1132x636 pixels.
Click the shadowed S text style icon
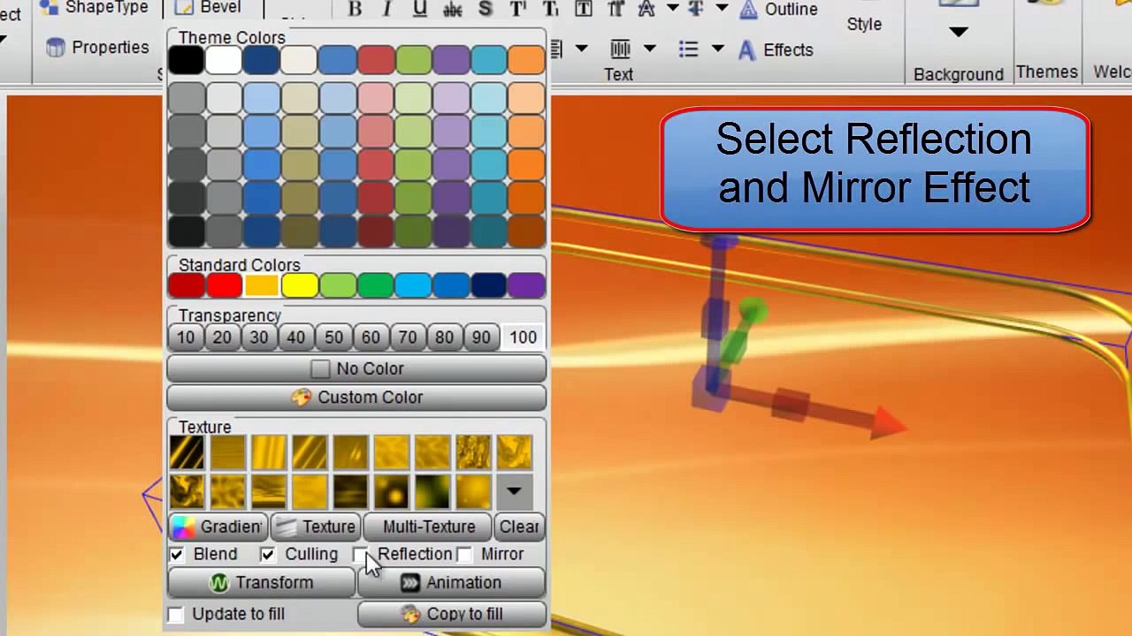[485, 9]
